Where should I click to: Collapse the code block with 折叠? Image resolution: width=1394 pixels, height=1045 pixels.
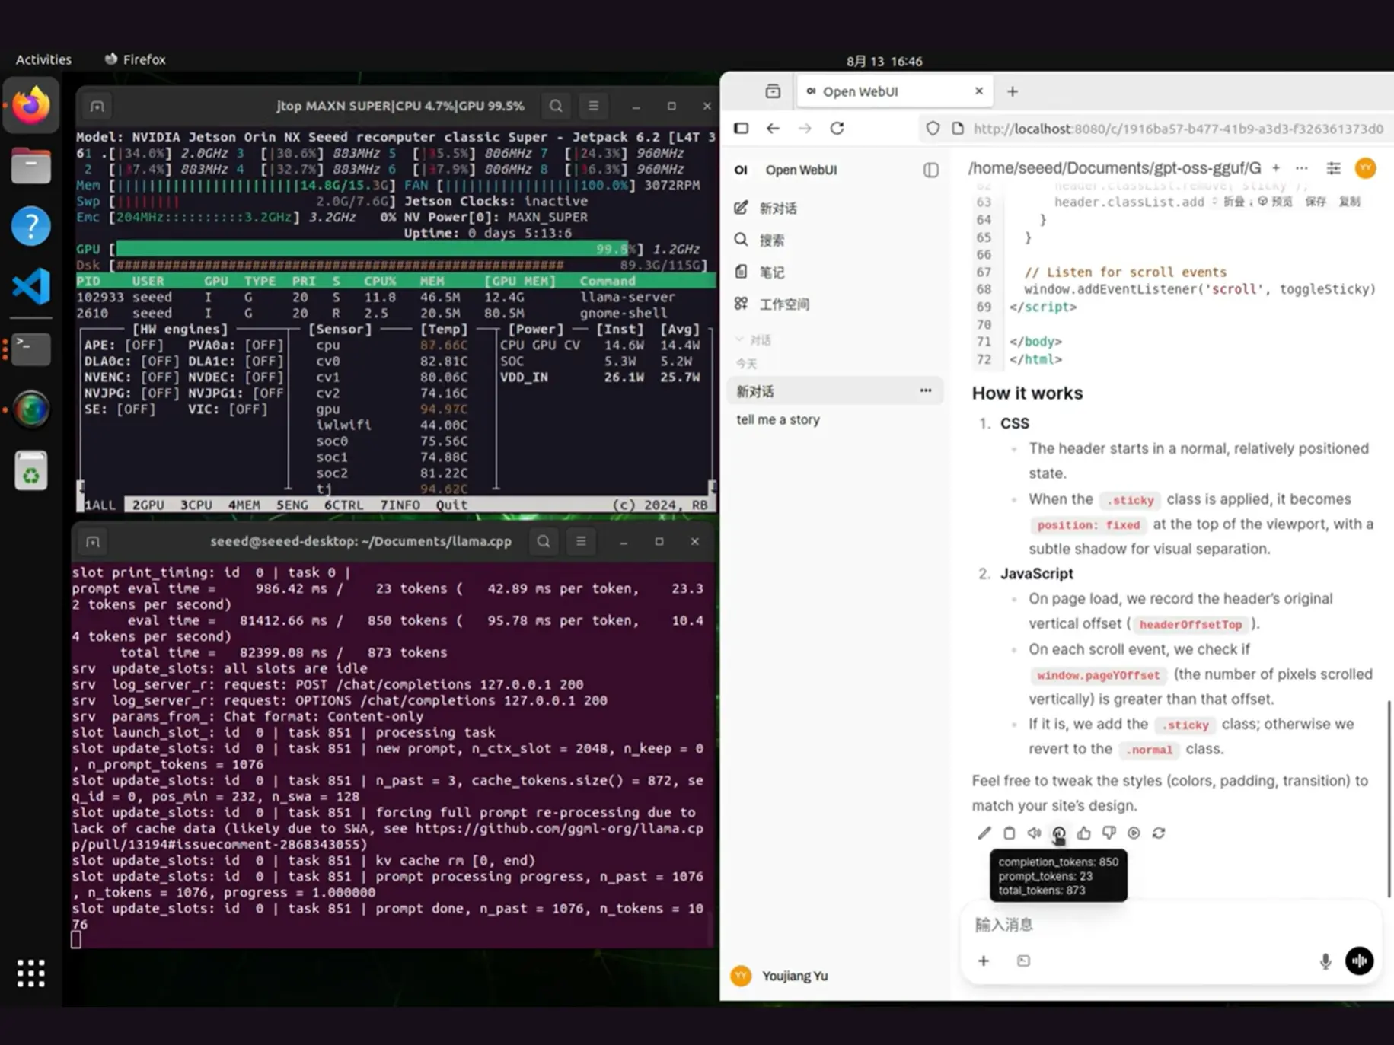pos(1236,201)
